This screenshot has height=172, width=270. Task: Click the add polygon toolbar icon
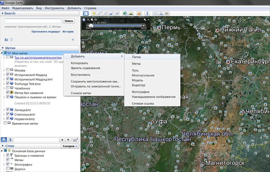(x=100, y=13)
